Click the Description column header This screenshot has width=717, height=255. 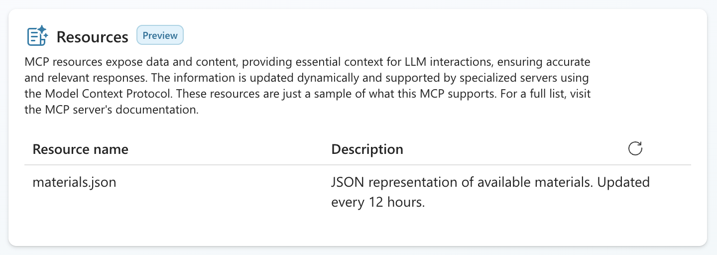[x=367, y=149]
